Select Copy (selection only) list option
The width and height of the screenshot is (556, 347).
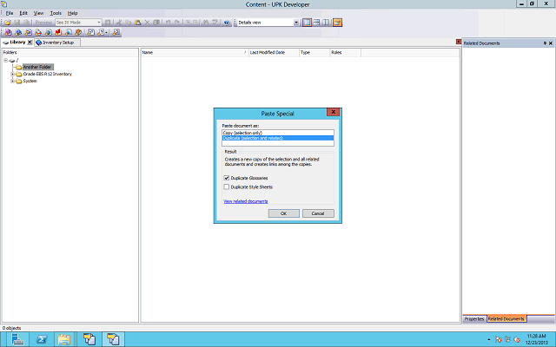click(278, 133)
